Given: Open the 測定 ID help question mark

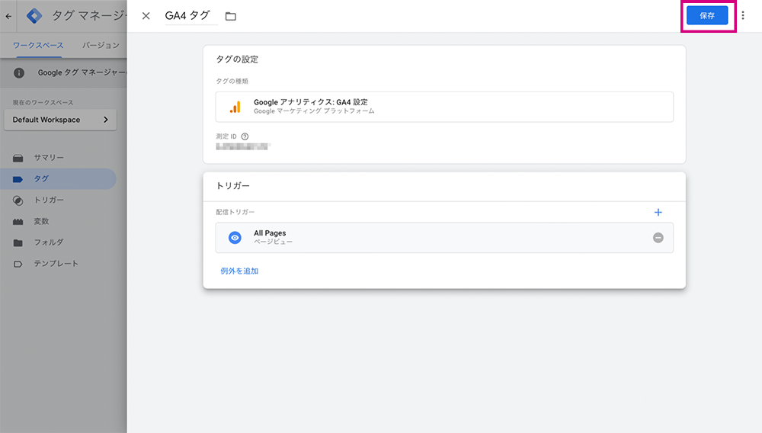Looking at the screenshot, I should click(x=245, y=136).
